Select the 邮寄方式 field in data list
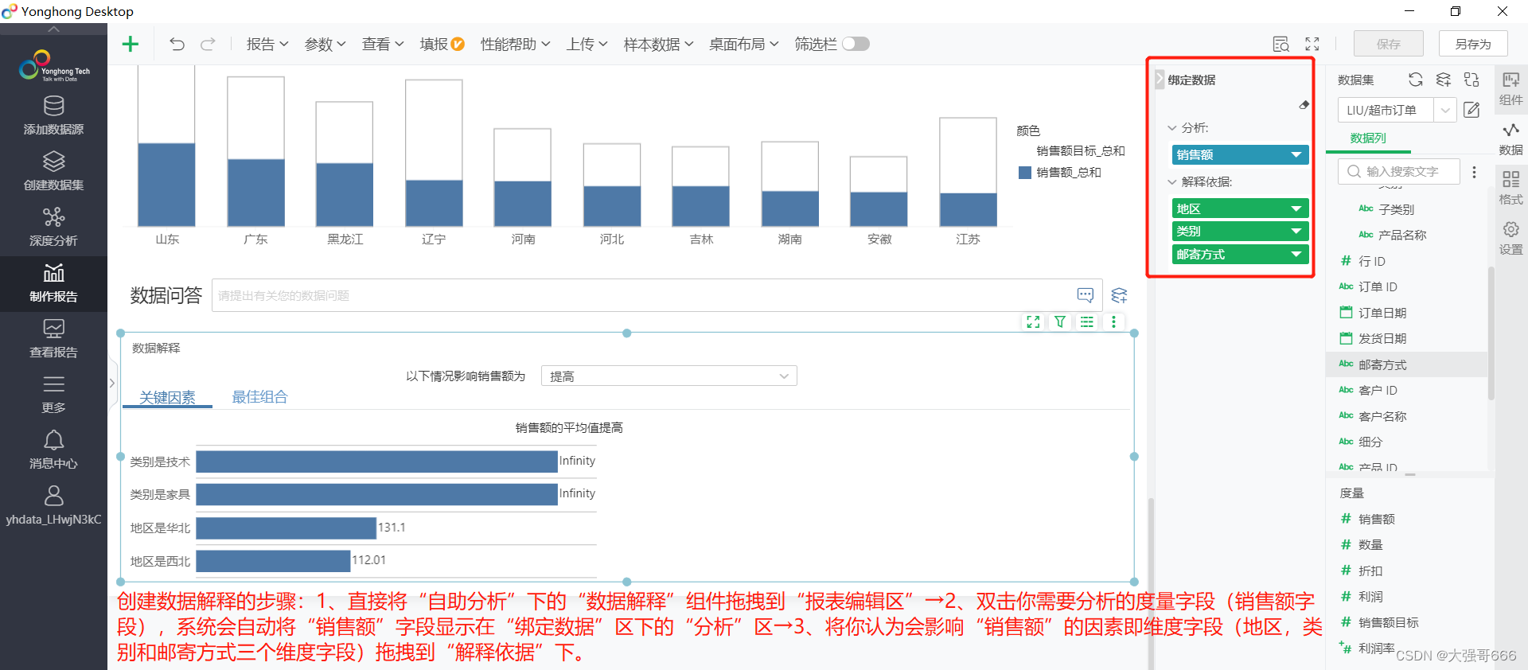The height and width of the screenshot is (670, 1528). pyautogui.click(x=1406, y=364)
